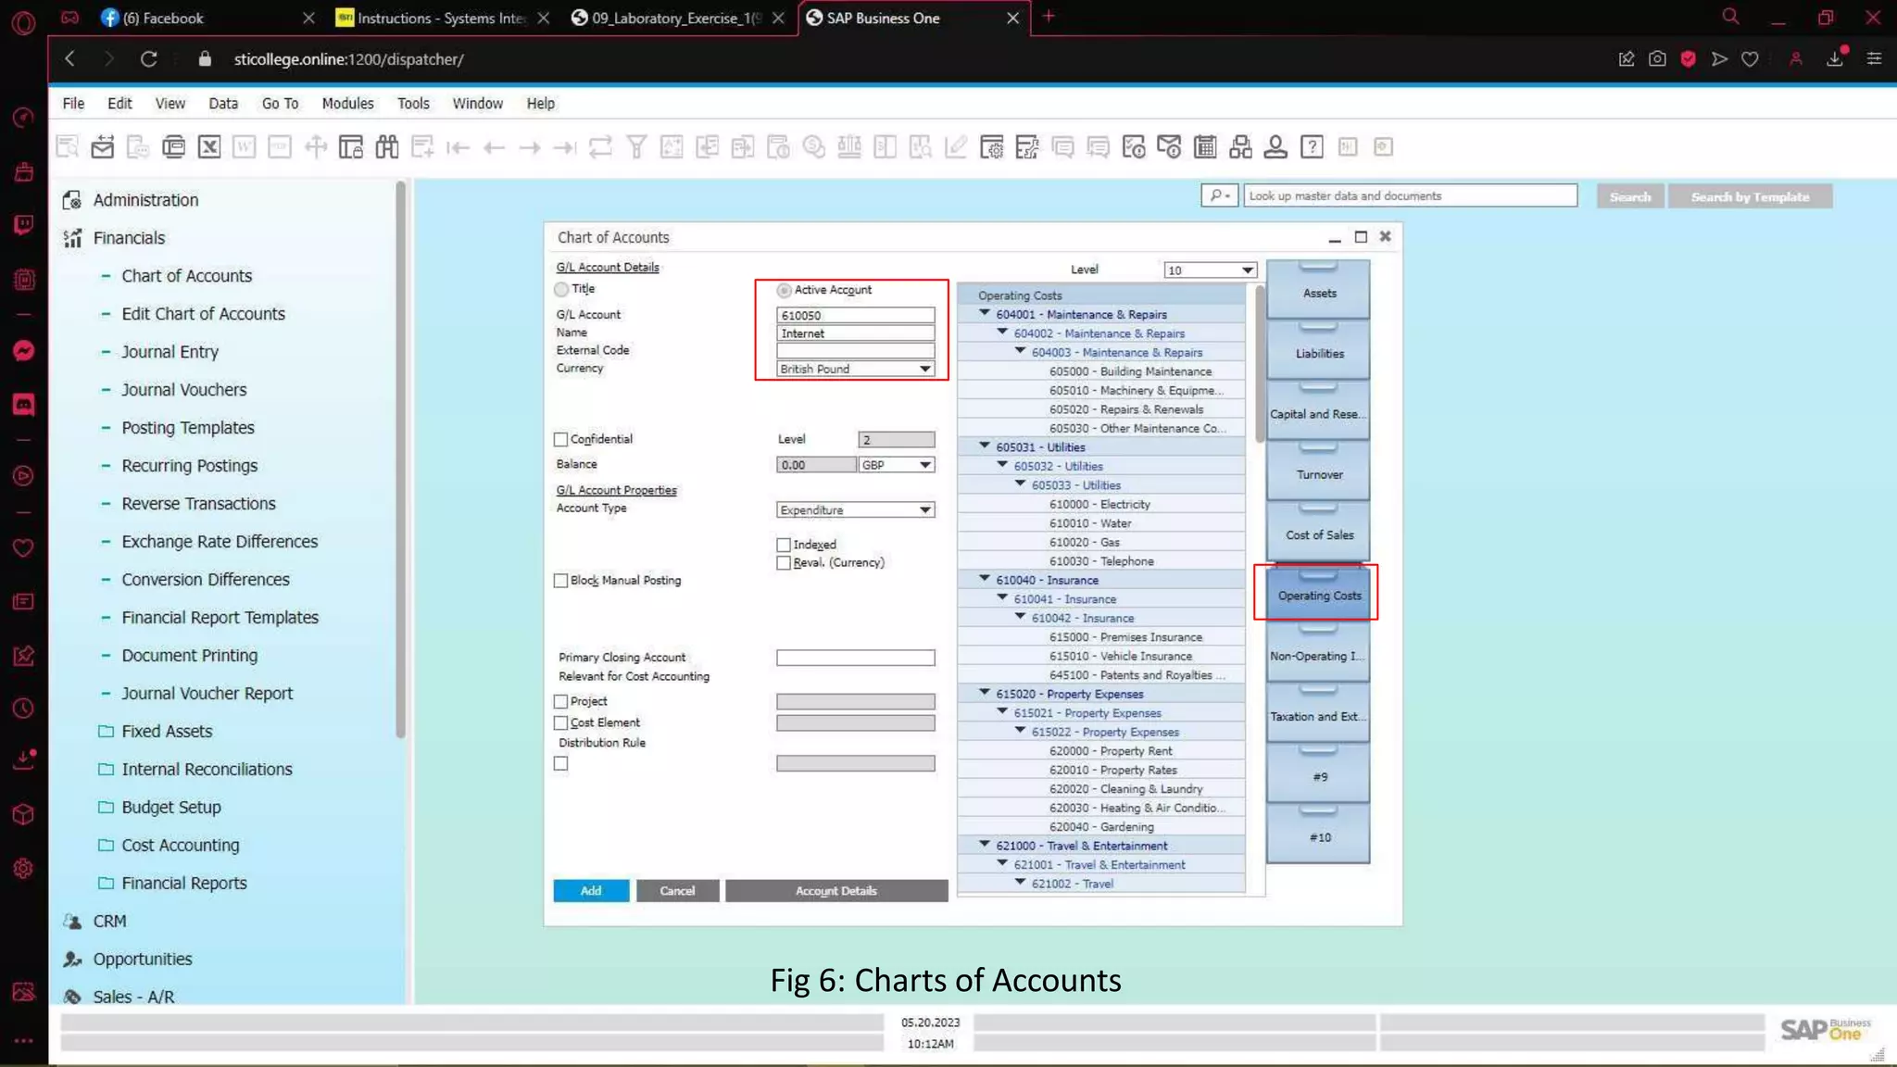
Task: Open the British Pound currency dropdown
Action: click(x=923, y=369)
